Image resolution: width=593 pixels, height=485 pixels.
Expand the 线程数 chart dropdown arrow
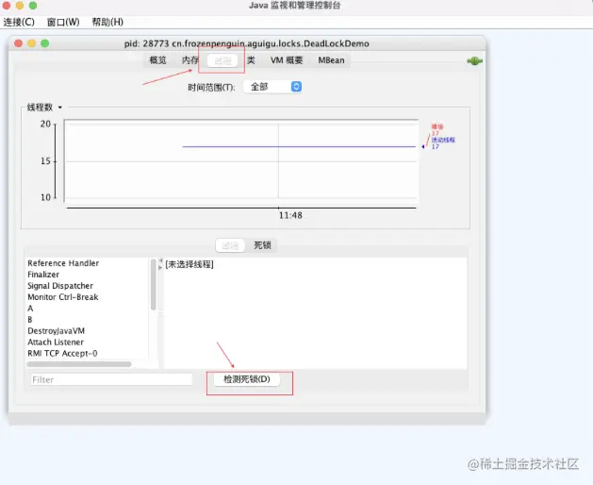click(60, 108)
